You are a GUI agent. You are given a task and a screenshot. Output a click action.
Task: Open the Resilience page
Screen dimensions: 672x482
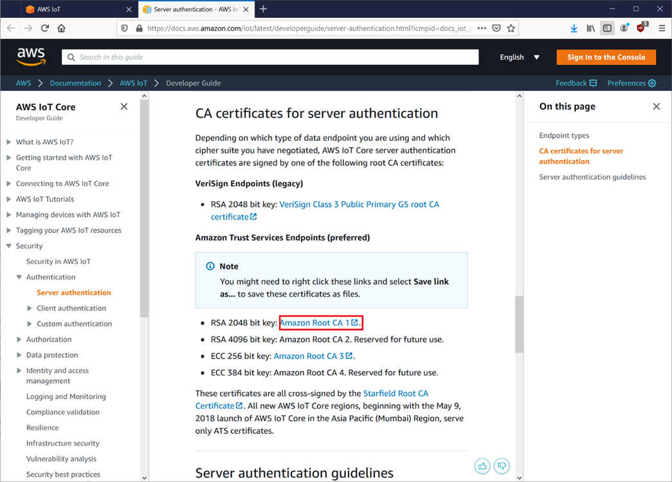[42, 427]
